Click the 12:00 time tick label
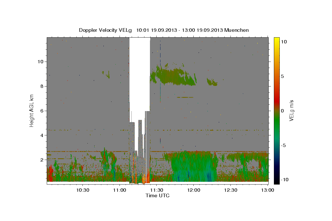Image resolution: width=332 pixels, height=221 pixels. (193, 190)
